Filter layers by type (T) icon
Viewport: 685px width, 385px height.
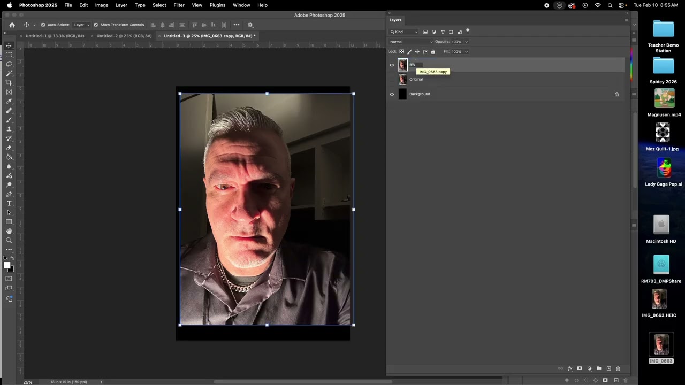tap(443, 32)
